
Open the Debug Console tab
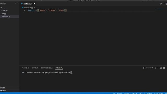tap(47, 68)
